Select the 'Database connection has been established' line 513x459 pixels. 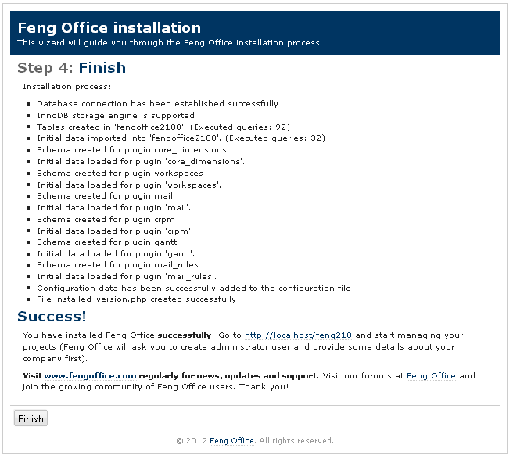point(157,104)
